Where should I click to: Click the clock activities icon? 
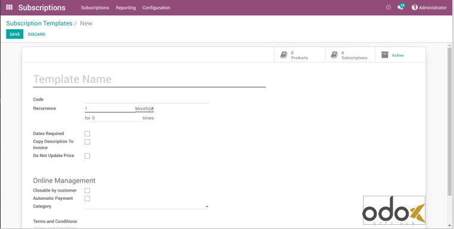pos(389,8)
